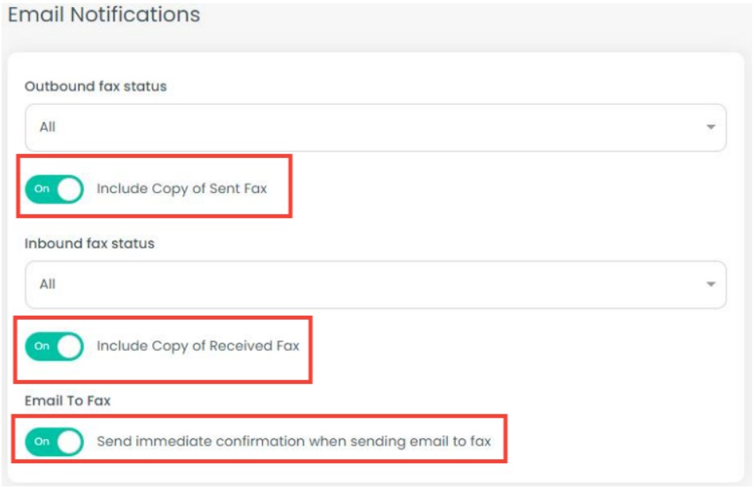This screenshot has height=488, width=753.
Task: Click the "All" value in Inbound fax status
Action: [x=48, y=284]
